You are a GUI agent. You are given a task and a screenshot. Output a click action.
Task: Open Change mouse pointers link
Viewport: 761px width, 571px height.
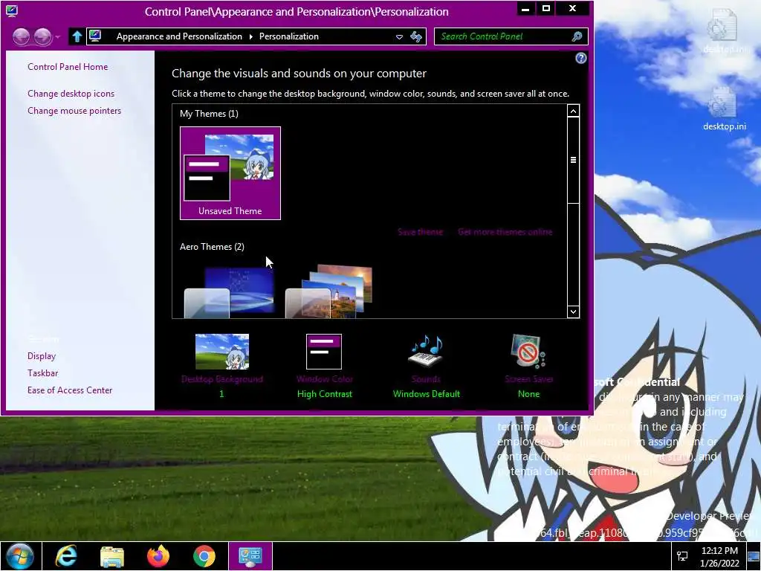[74, 111]
